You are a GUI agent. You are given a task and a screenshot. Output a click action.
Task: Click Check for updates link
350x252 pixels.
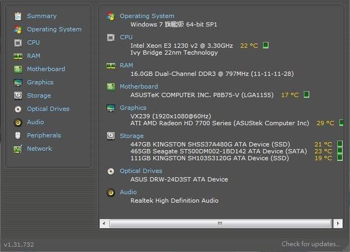coord(311,244)
